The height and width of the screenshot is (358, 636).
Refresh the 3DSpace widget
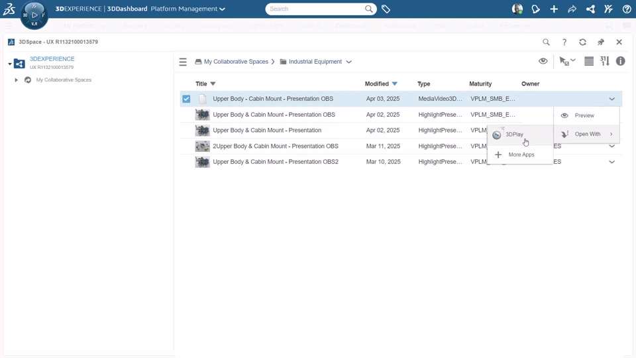click(x=582, y=42)
